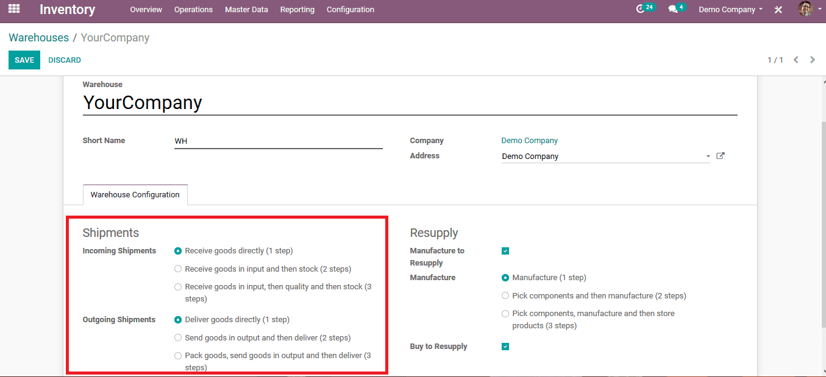Select Receive goods in input and then stock
The height and width of the screenshot is (377, 826).
(x=178, y=269)
